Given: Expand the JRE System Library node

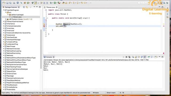Looking at the screenshot, I should pyautogui.click(x=6, y=19).
